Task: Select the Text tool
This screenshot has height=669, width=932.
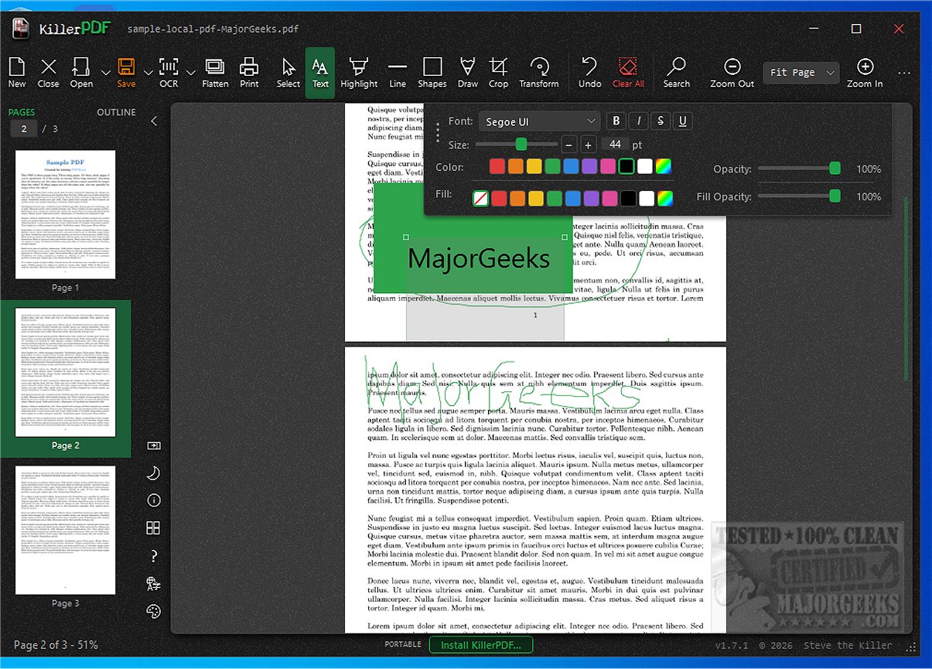Action: [x=320, y=73]
